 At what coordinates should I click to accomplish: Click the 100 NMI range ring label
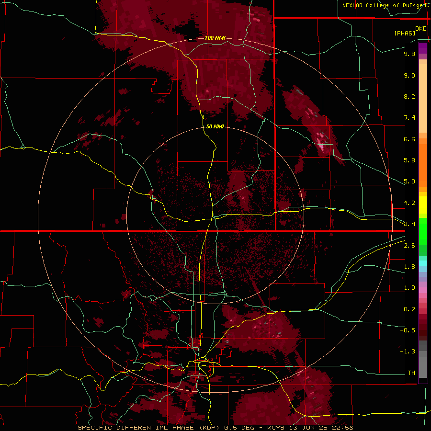pyautogui.click(x=215, y=38)
